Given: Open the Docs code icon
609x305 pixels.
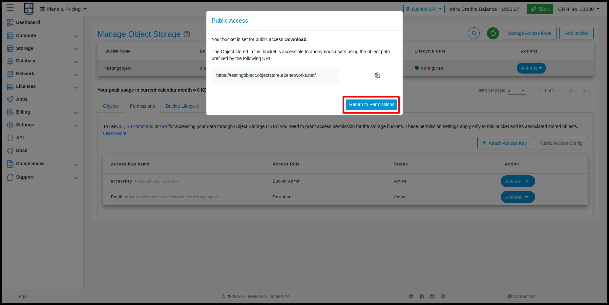Looking at the screenshot, I should tap(10, 151).
